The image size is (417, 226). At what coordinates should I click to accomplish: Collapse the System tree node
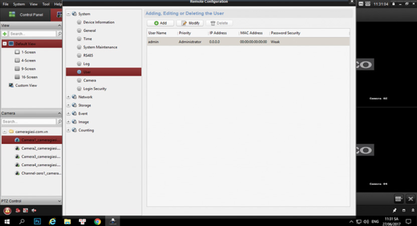coord(68,14)
